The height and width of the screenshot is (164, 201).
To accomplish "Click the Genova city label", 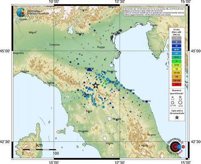I will pyautogui.click(x=25, y=71).
